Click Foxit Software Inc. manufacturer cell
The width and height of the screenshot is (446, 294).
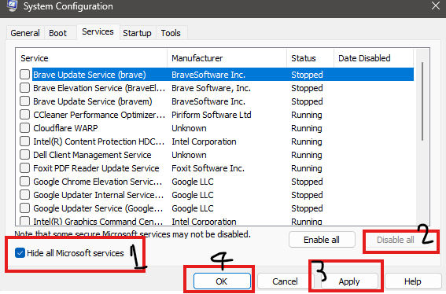click(x=208, y=168)
